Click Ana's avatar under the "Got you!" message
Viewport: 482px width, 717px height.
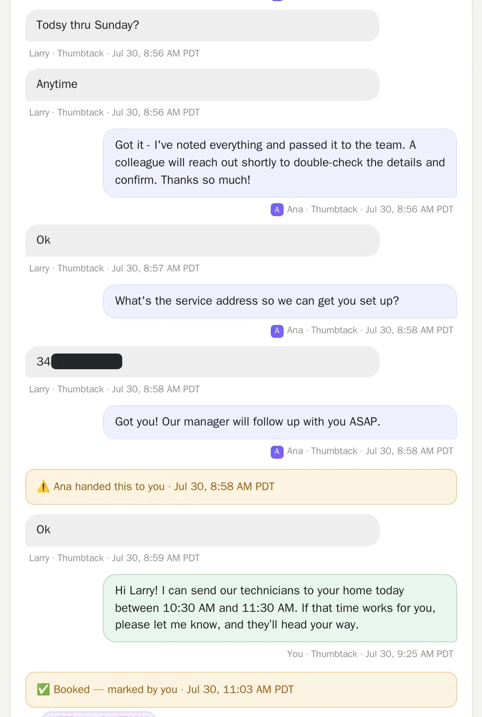pos(277,452)
